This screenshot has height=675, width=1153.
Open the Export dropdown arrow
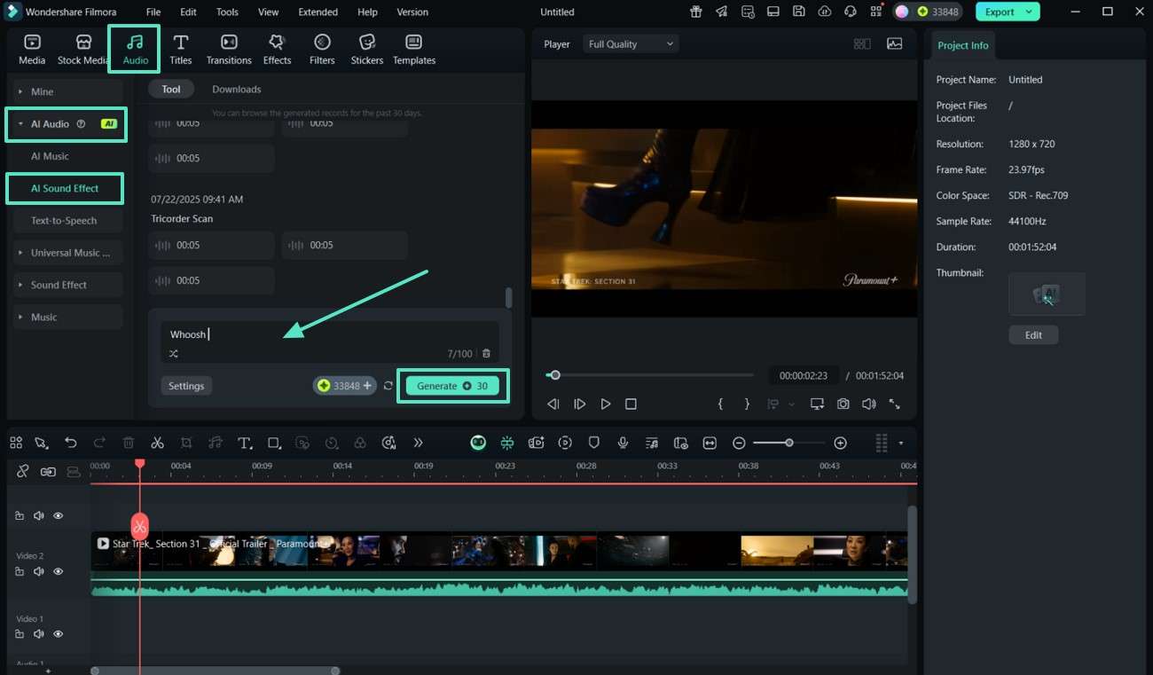click(x=1029, y=12)
